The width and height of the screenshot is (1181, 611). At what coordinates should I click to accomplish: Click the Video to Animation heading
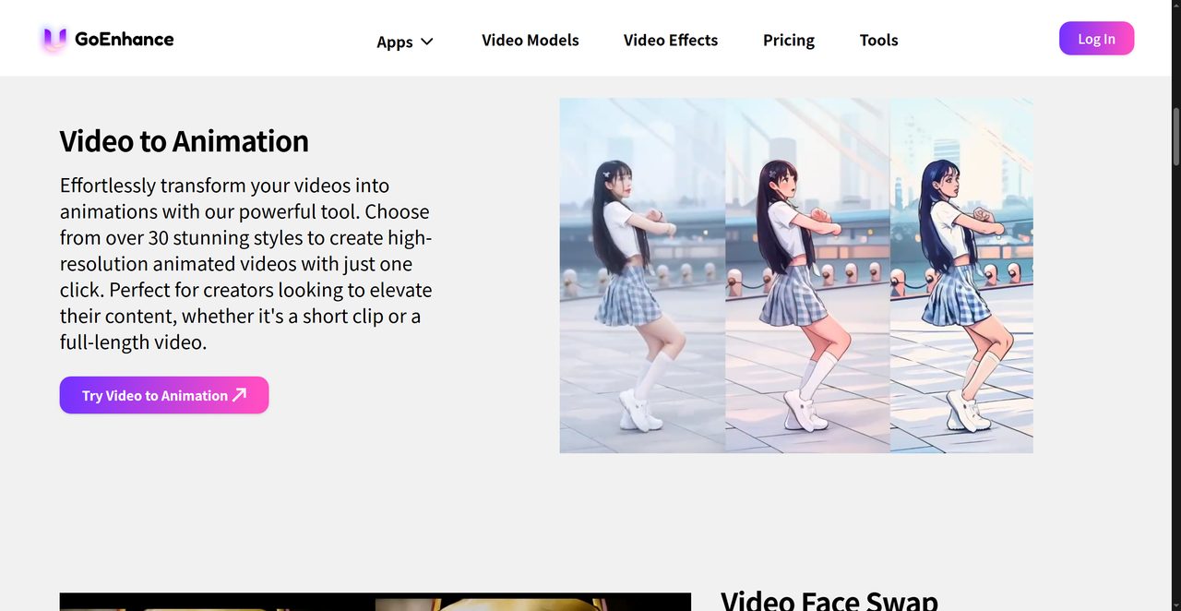click(185, 141)
